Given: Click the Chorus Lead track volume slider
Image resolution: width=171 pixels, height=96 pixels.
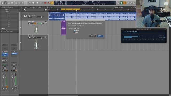Looking at the screenshot, I should pos(40,38).
